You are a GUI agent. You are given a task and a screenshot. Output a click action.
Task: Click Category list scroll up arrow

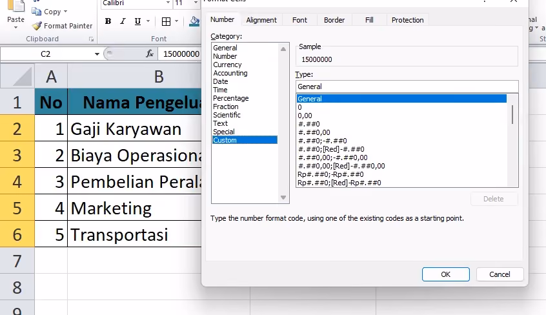283,49
